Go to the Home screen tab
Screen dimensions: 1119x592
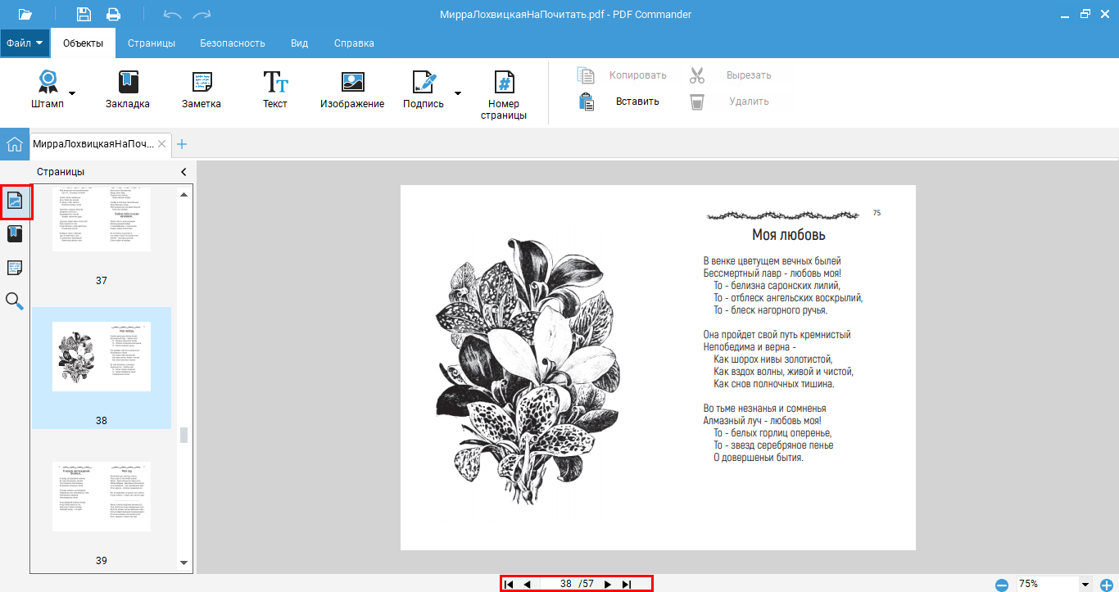click(15, 144)
